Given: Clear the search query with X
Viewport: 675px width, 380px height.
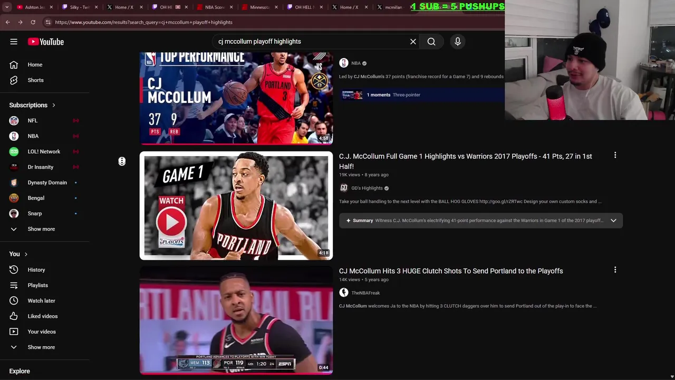Looking at the screenshot, I should 413,42.
